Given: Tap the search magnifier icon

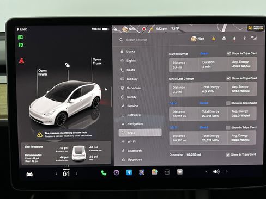Looking at the screenshot, I should click(x=121, y=40).
